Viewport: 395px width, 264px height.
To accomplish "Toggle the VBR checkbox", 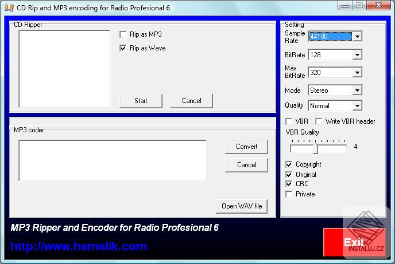I will pyautogui.click(x=289, y=121).
